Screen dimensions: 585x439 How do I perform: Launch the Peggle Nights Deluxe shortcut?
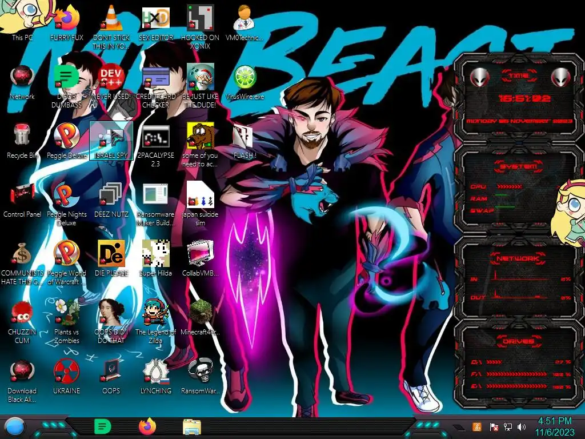point(66,204)
